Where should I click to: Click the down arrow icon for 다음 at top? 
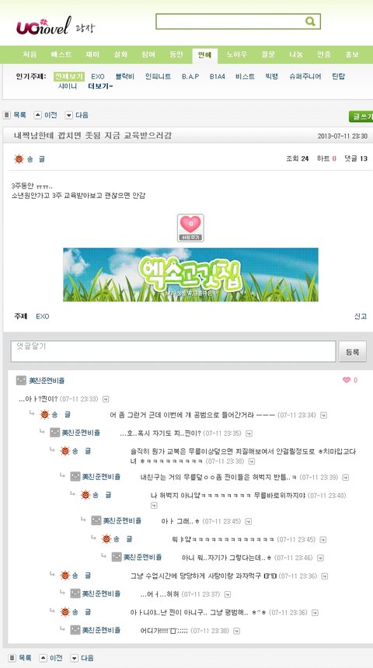[68, 115]
